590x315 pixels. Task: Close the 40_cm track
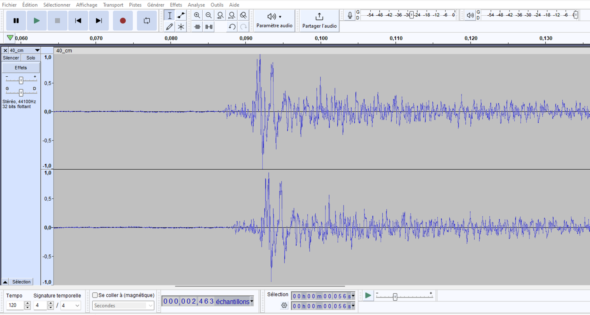[5, 50]
